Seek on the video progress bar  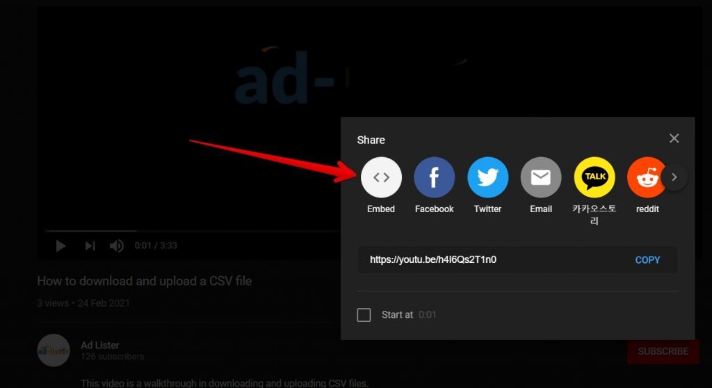point(193,232)
